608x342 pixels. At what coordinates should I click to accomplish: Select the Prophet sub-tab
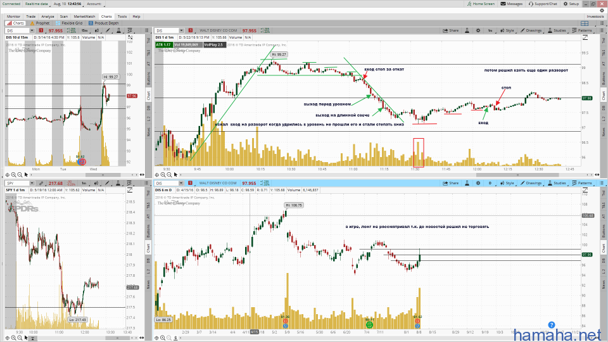(41, 23)
